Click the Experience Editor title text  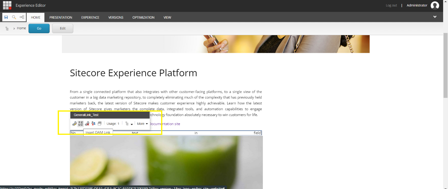30,5
